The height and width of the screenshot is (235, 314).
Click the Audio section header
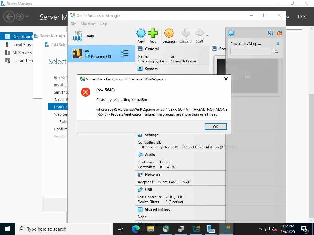click(150, 155)
